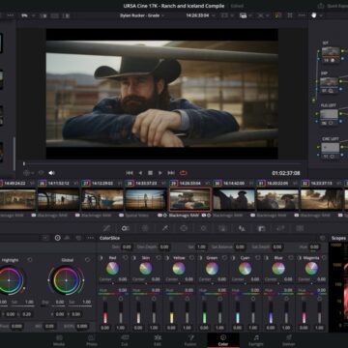Switch to the Media page
The height and width of the screenshot is (348, 348).
(x=59, y=340)
